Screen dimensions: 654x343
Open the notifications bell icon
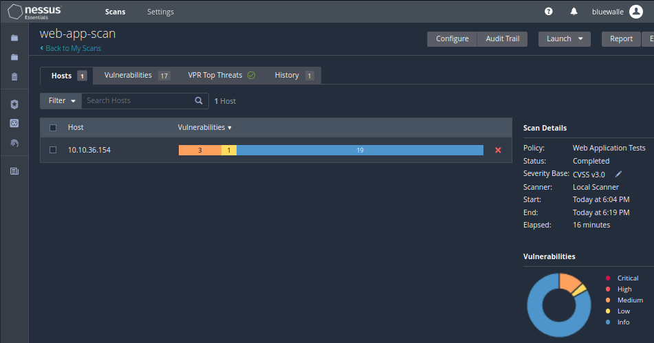[x=574, y=12]
